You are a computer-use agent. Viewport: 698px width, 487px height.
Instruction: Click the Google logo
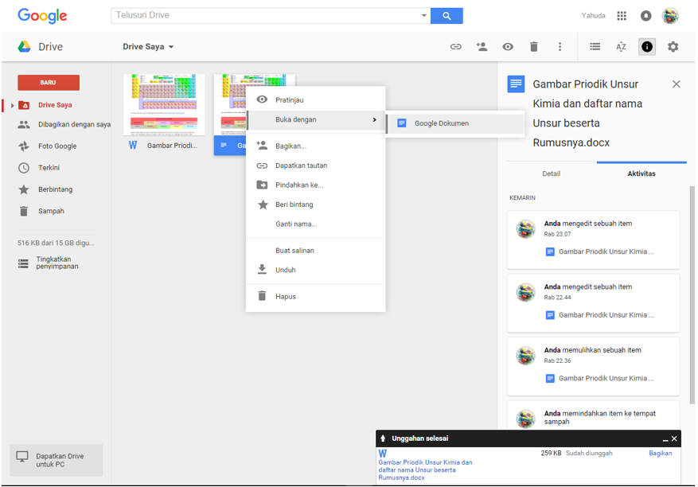[42, 16]
